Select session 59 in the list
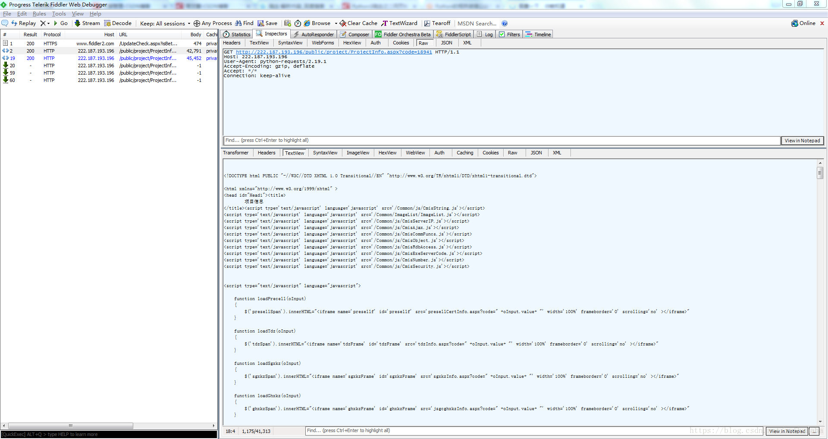 point(109,73)
